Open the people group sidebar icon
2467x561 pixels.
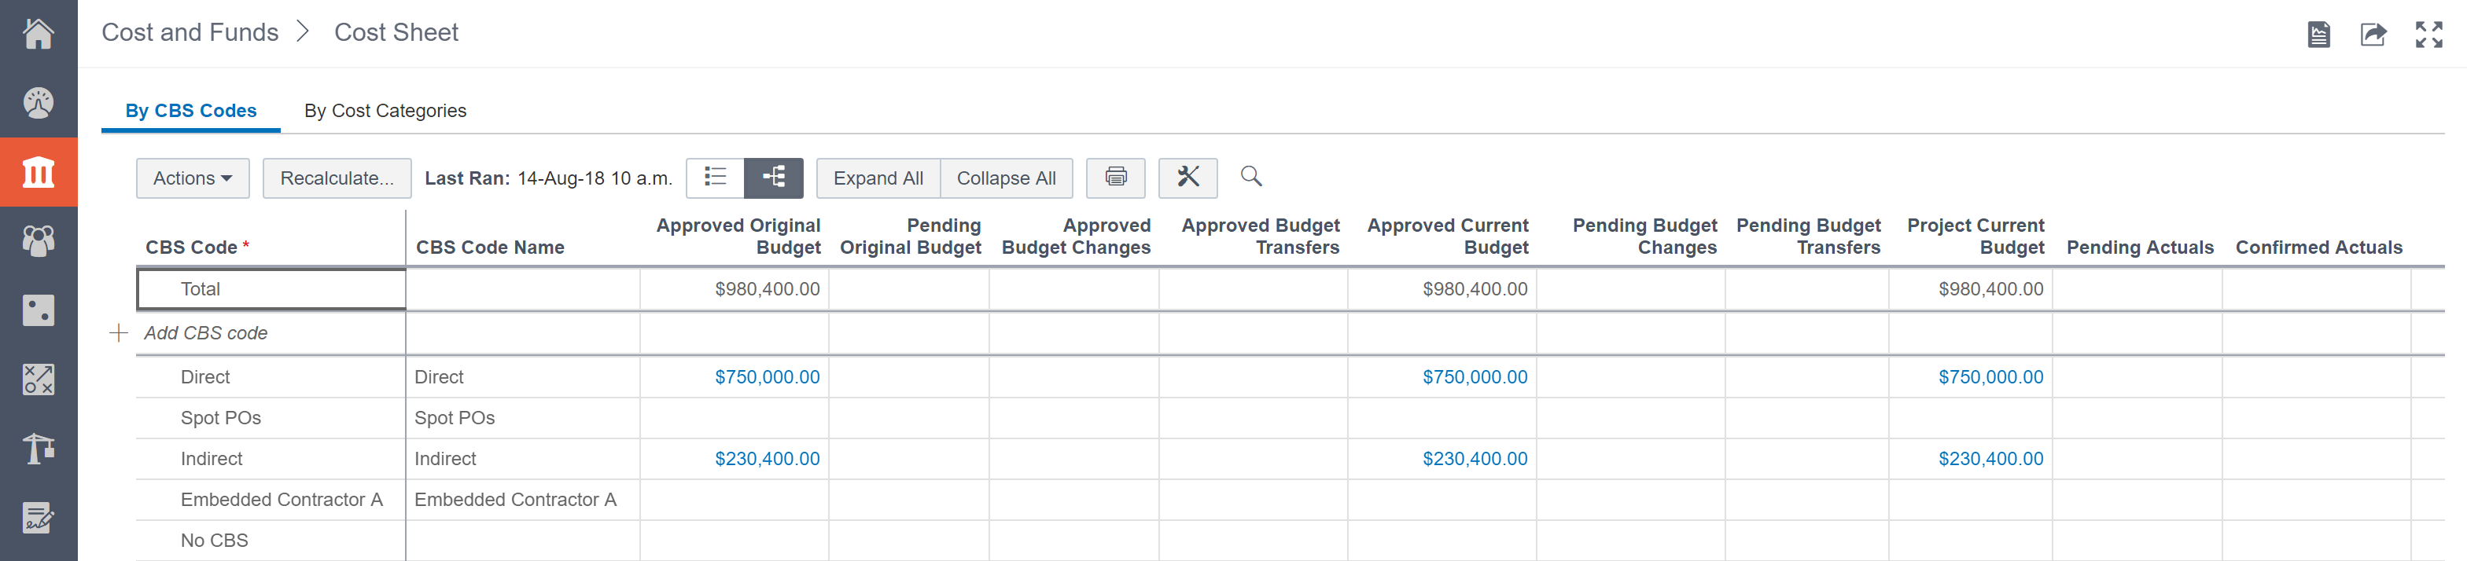pos(39,240)
